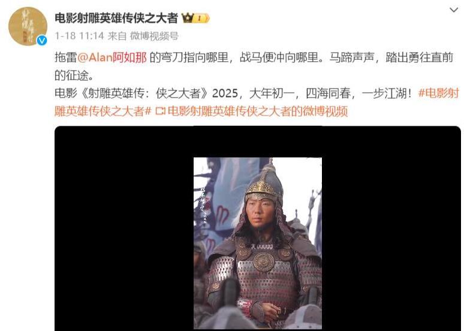Click the 微博视频号 source link
The height and width of the screenshot is (331, 464).
point(154,36)
